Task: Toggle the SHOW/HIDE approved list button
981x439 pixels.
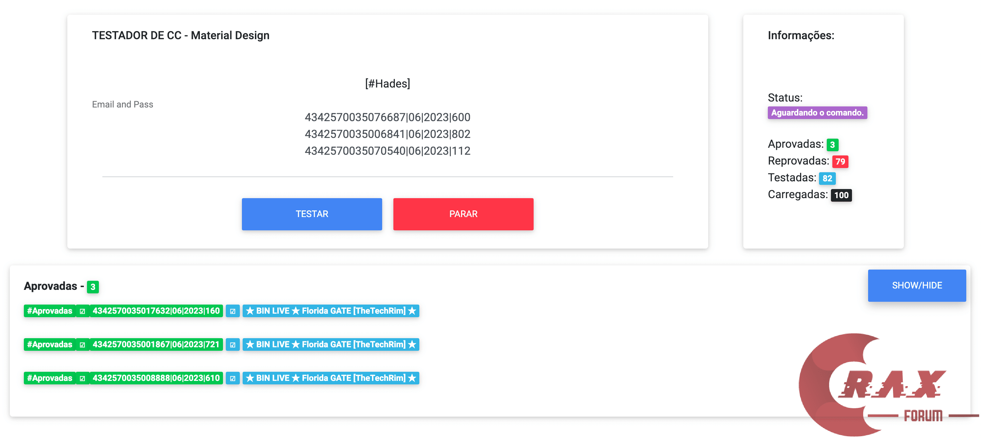Action: pos(916,285)
